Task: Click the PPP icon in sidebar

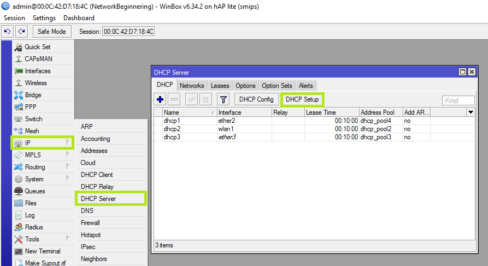Action: 19,107
